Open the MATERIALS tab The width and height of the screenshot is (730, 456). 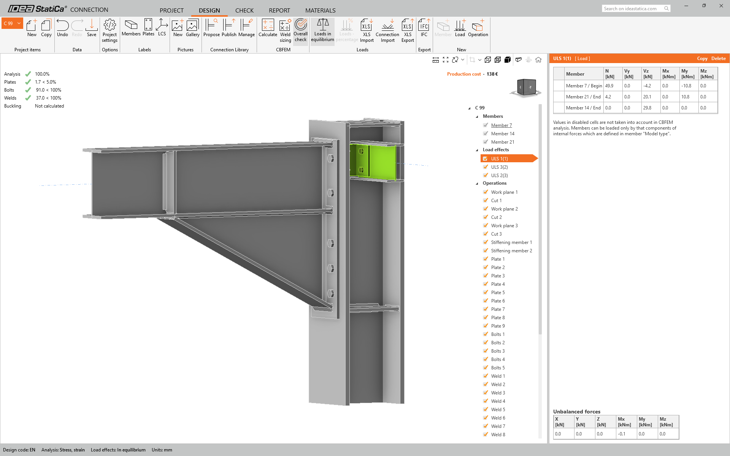coord(320,10)
